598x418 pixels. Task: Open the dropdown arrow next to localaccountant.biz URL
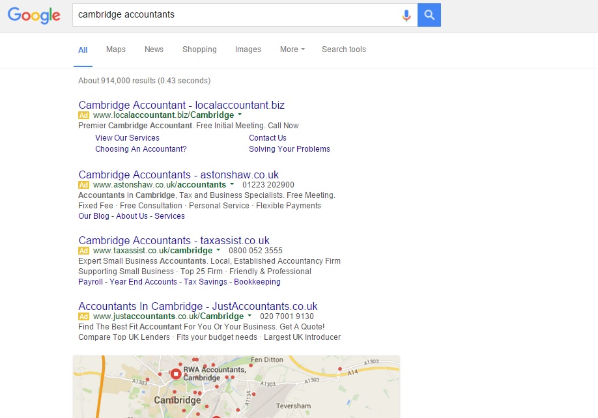pyautogui.click(x=238, y=115)
